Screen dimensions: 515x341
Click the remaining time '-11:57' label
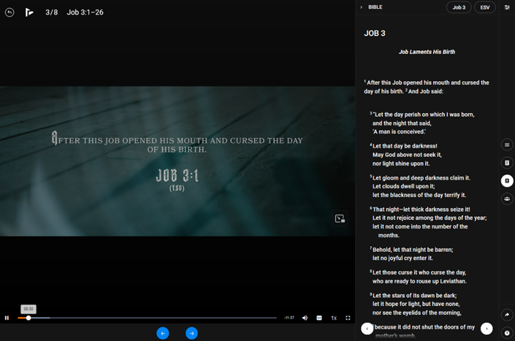tap(289, 318)
